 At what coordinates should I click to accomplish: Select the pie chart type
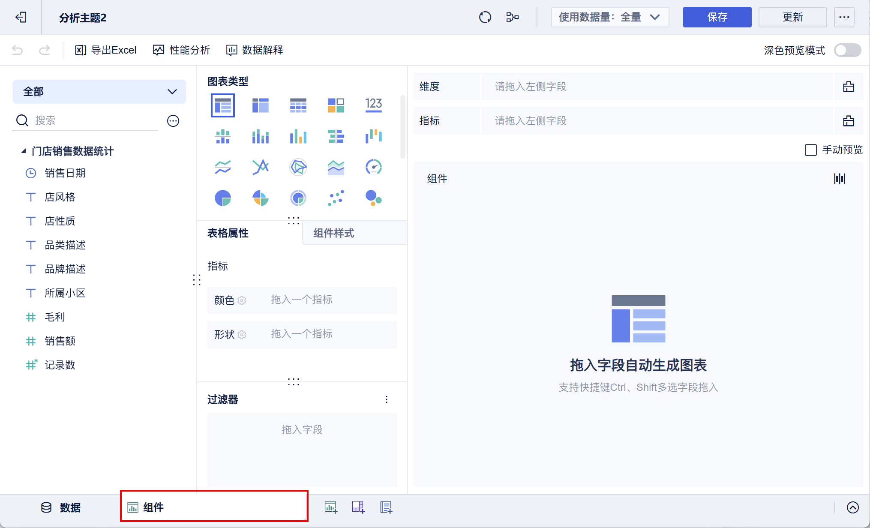point(223,198)
